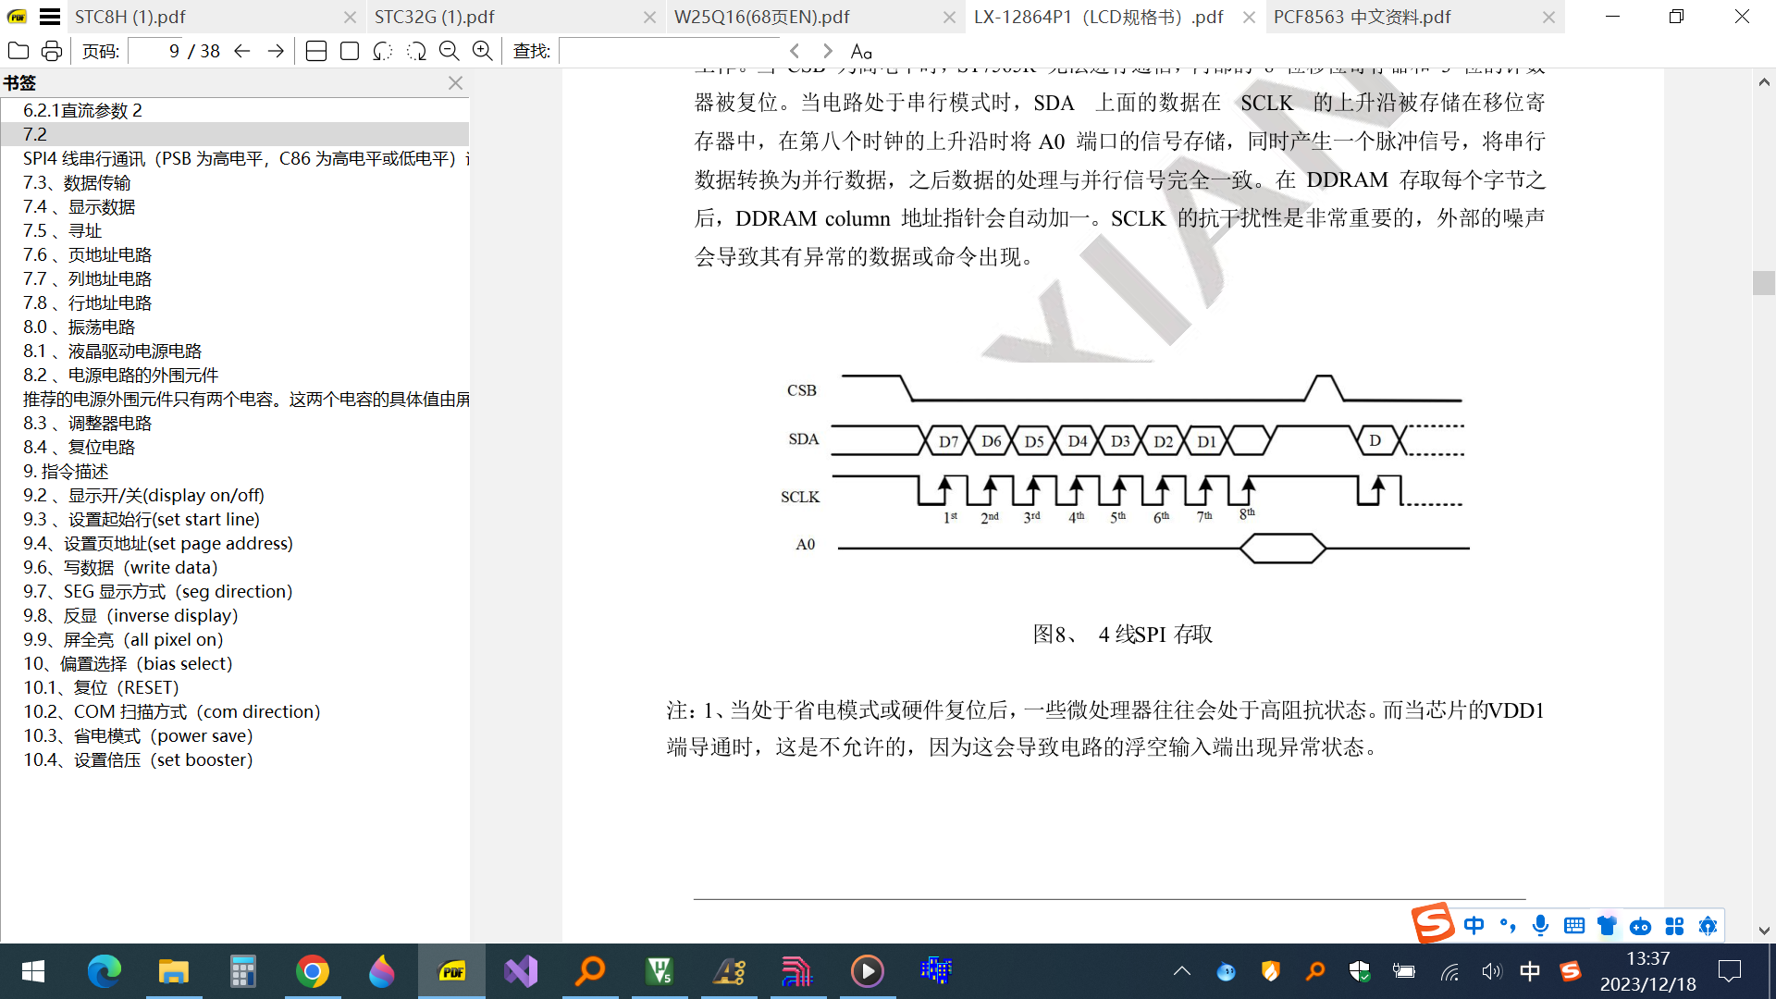The height and width of the screenshot is (999, 1776).
Task: Close the PCF8563 pdf tab
Action: [x=1548, y=17]
